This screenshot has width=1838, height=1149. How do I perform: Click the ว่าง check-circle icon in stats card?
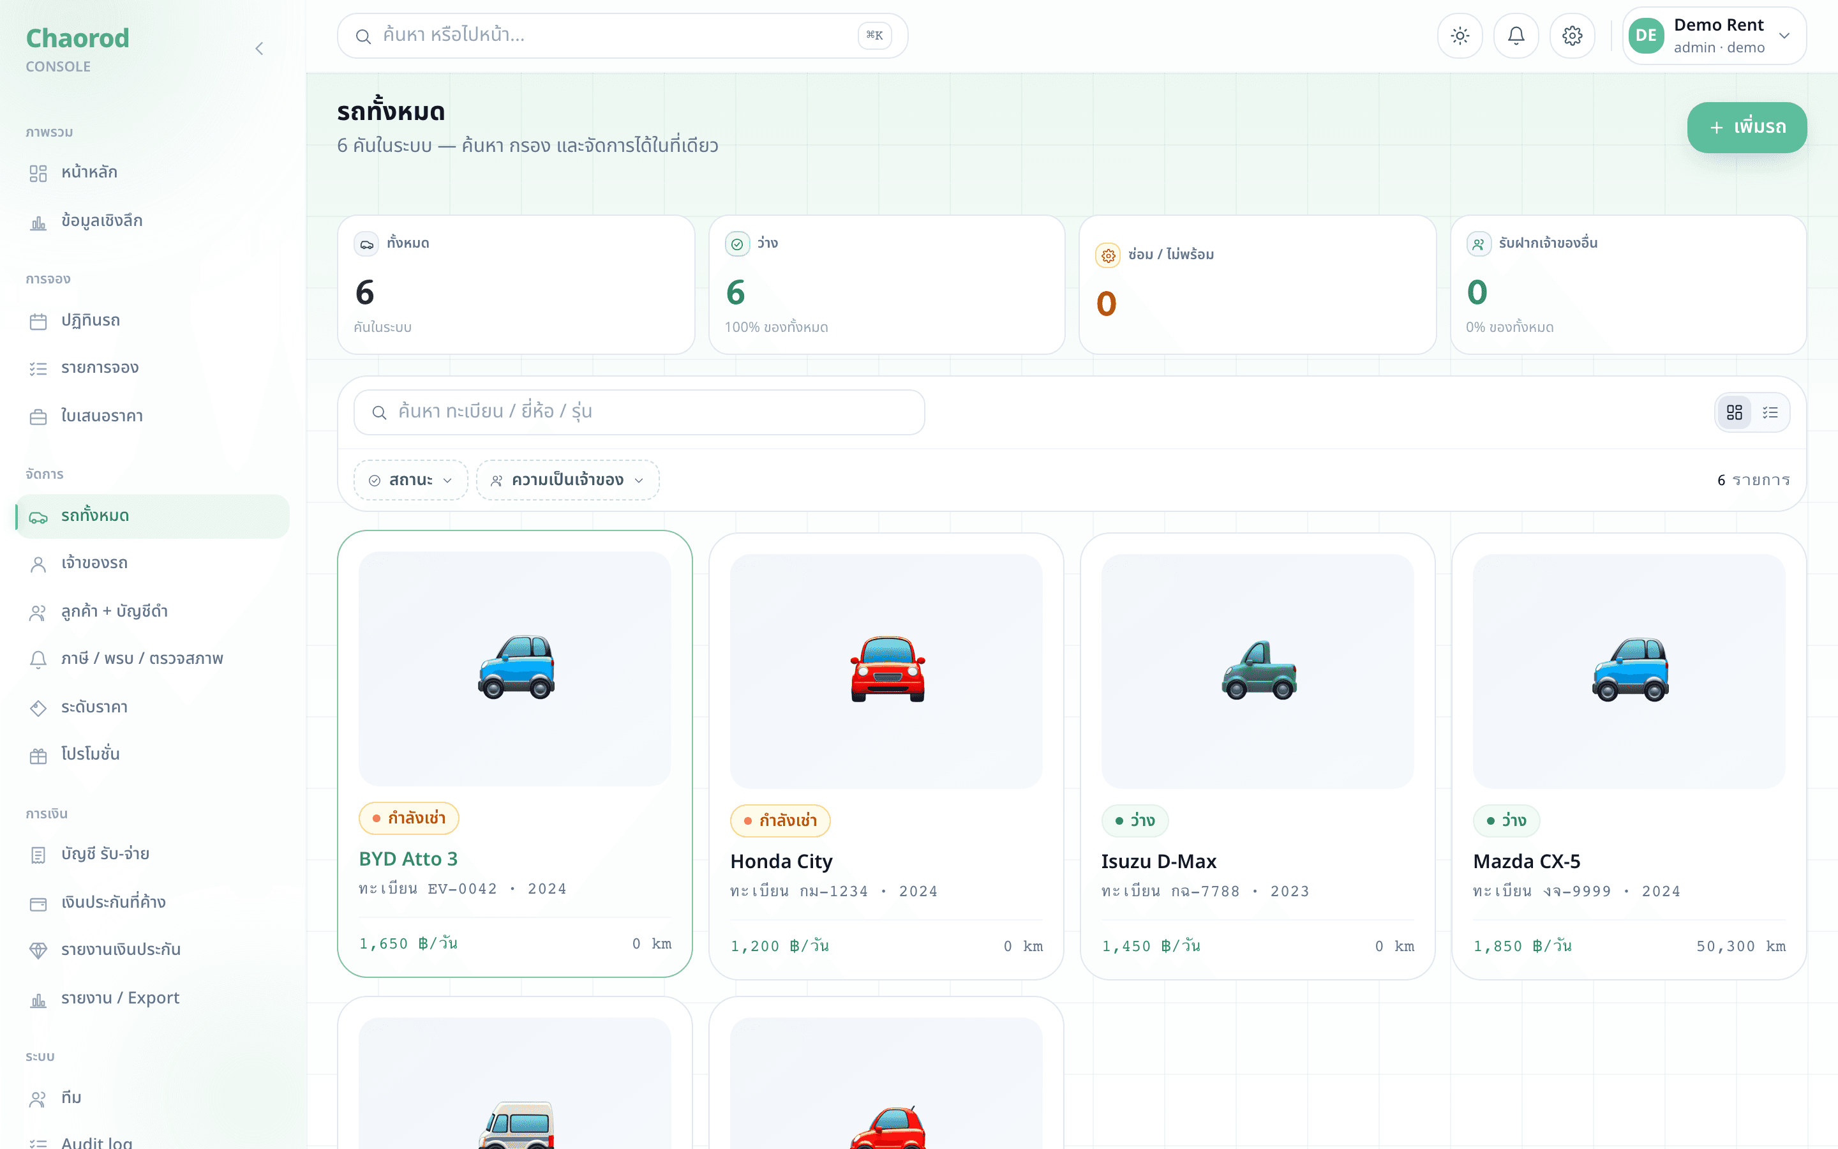pyautogui.click(x=736, y=244)
